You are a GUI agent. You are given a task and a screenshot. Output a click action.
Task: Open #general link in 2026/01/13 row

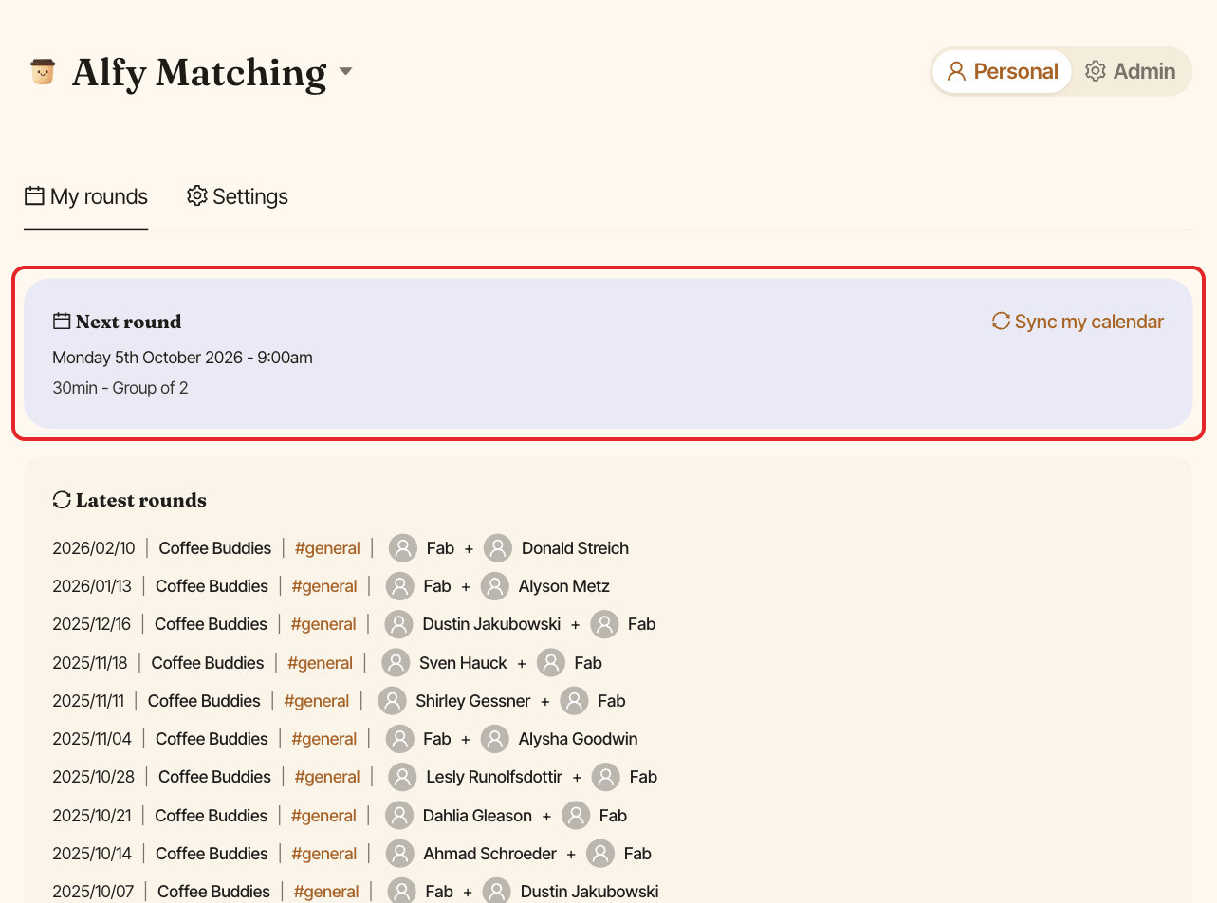point(324,586)
